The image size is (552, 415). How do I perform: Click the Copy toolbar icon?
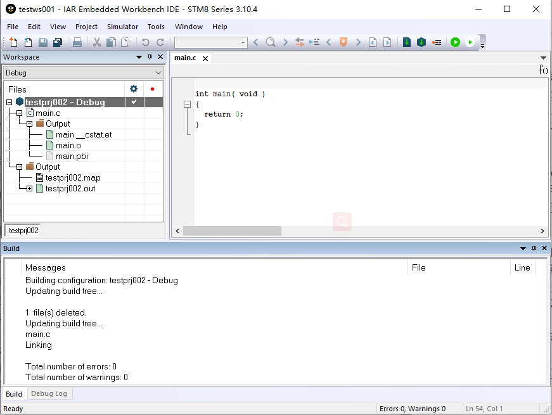112,42
